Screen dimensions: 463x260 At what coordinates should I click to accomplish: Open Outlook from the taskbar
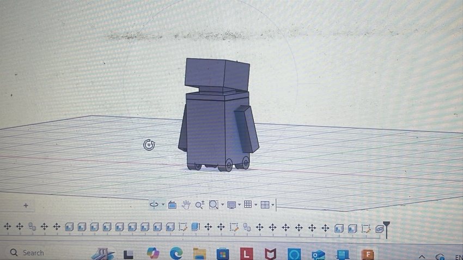tap(318, 255)
